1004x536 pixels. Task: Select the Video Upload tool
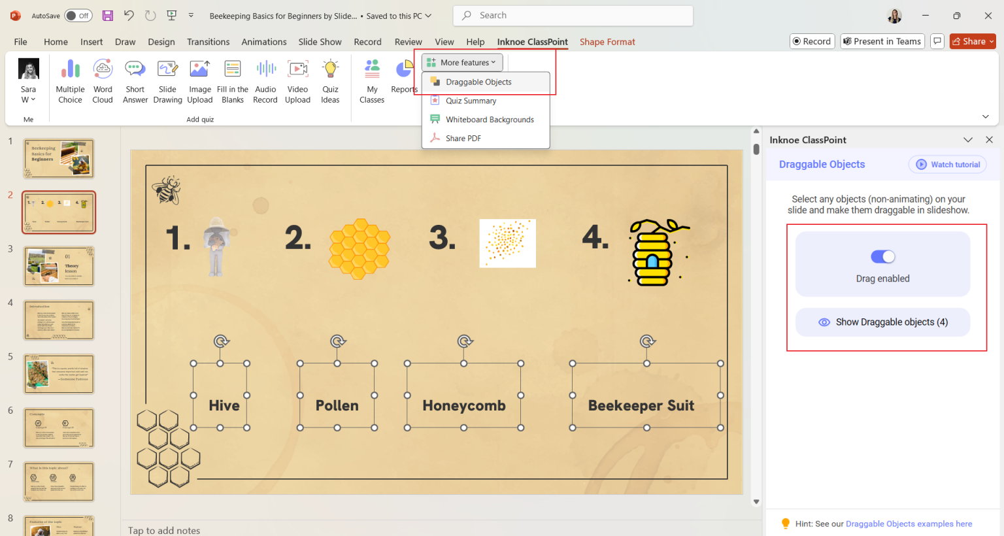[297, 80]
